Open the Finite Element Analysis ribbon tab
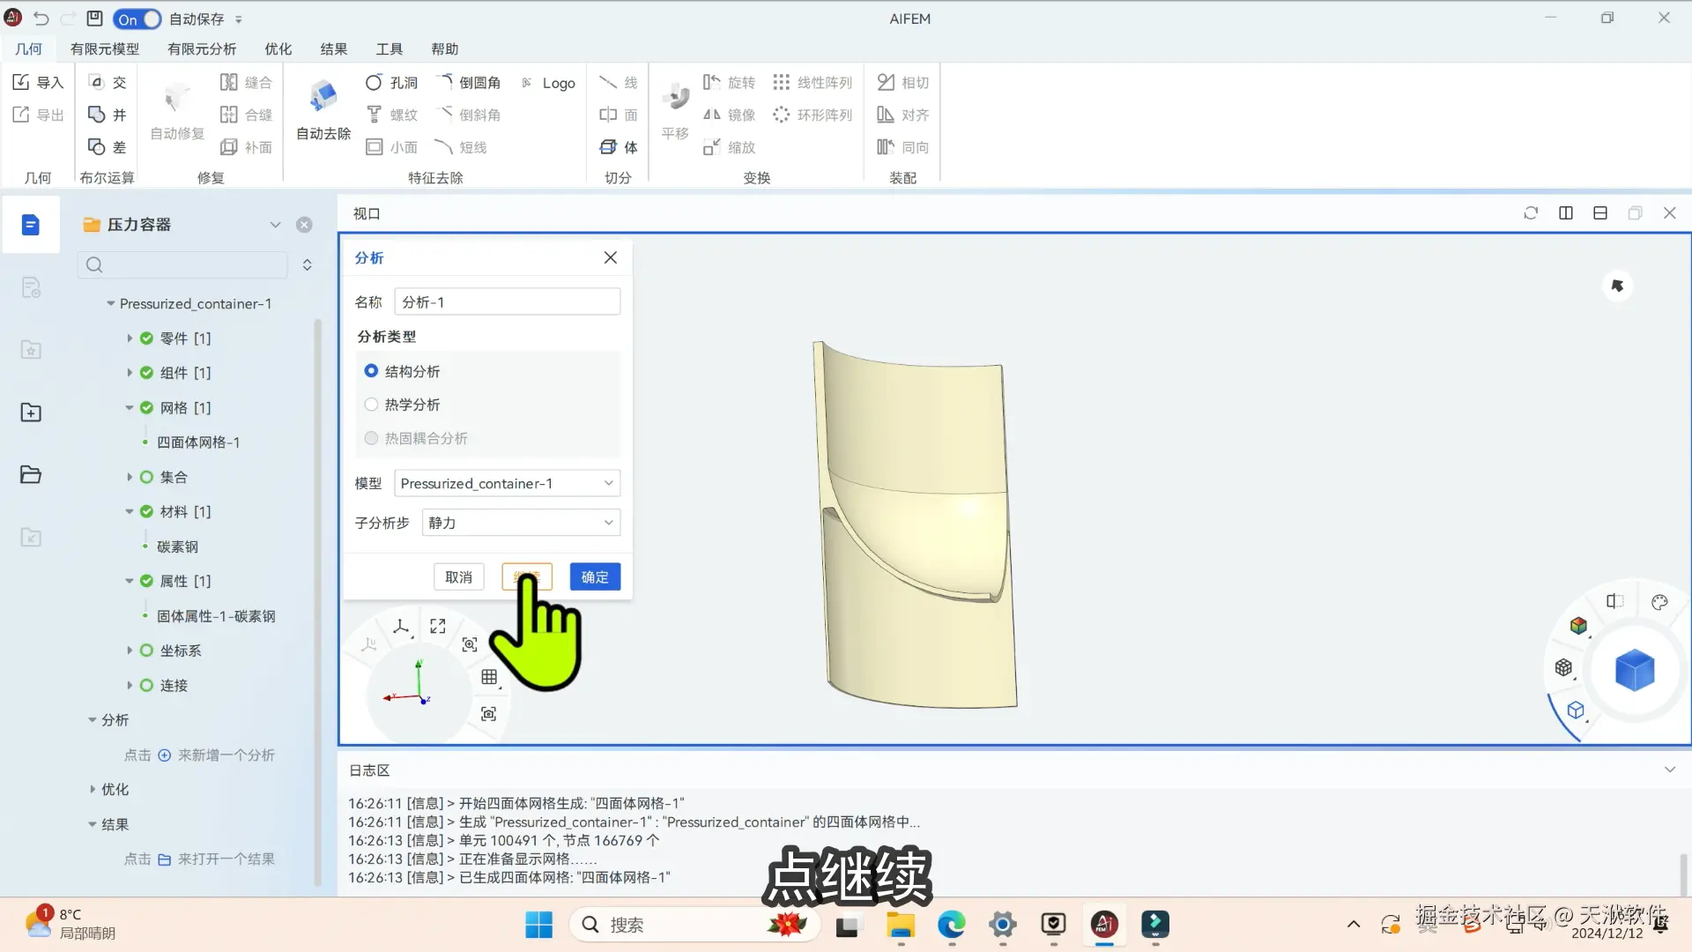1692x952 pixels. (202, 49)
